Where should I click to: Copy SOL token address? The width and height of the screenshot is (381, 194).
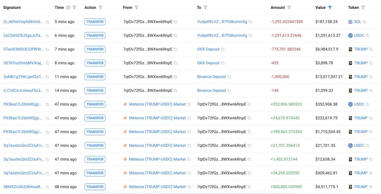tap(364, 22)
